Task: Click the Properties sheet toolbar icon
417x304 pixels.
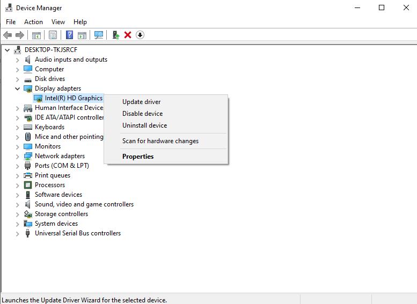Action: [53, 35]
